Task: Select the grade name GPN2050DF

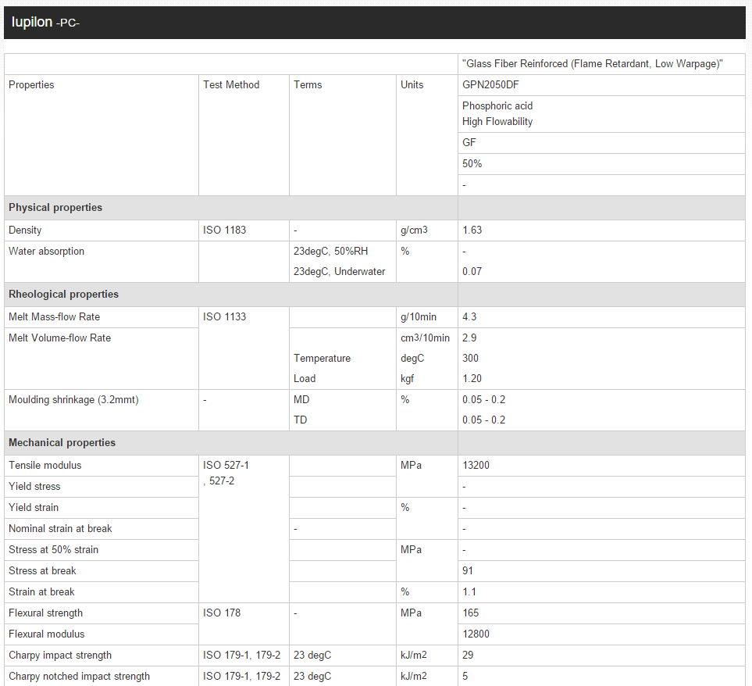Action: point(490,85)
